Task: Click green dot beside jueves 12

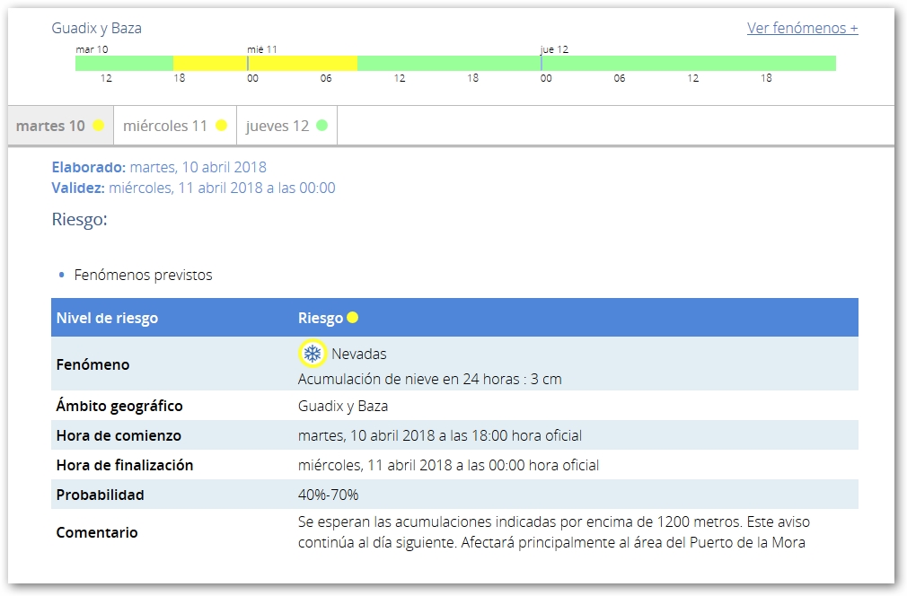Action: [321, 126]
